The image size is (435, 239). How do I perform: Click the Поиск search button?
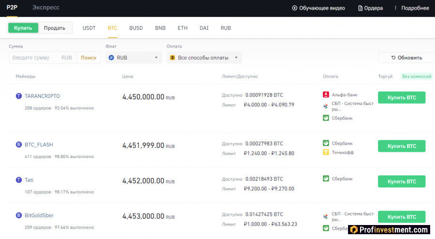[88, 57]
